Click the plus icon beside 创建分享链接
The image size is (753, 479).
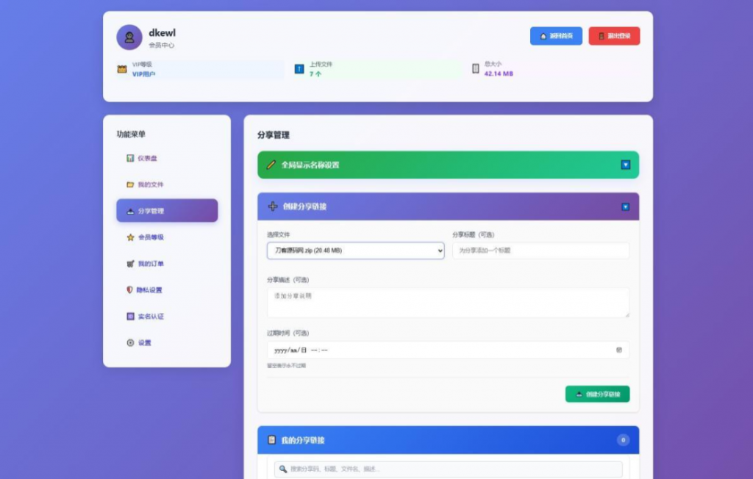point(273,206)
